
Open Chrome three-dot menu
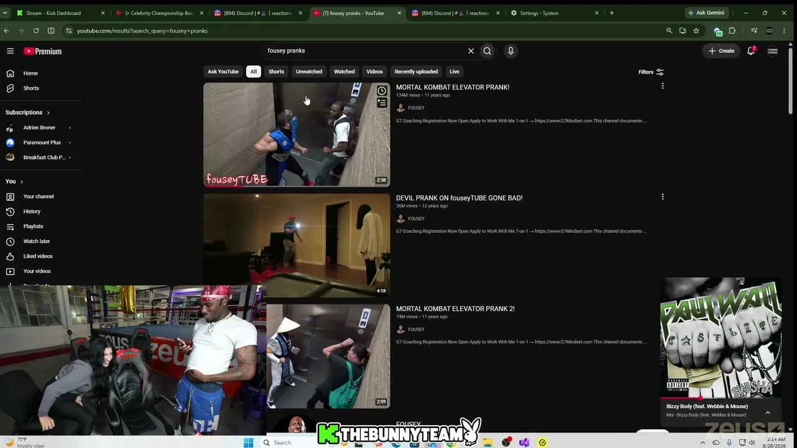click(784, 30)
